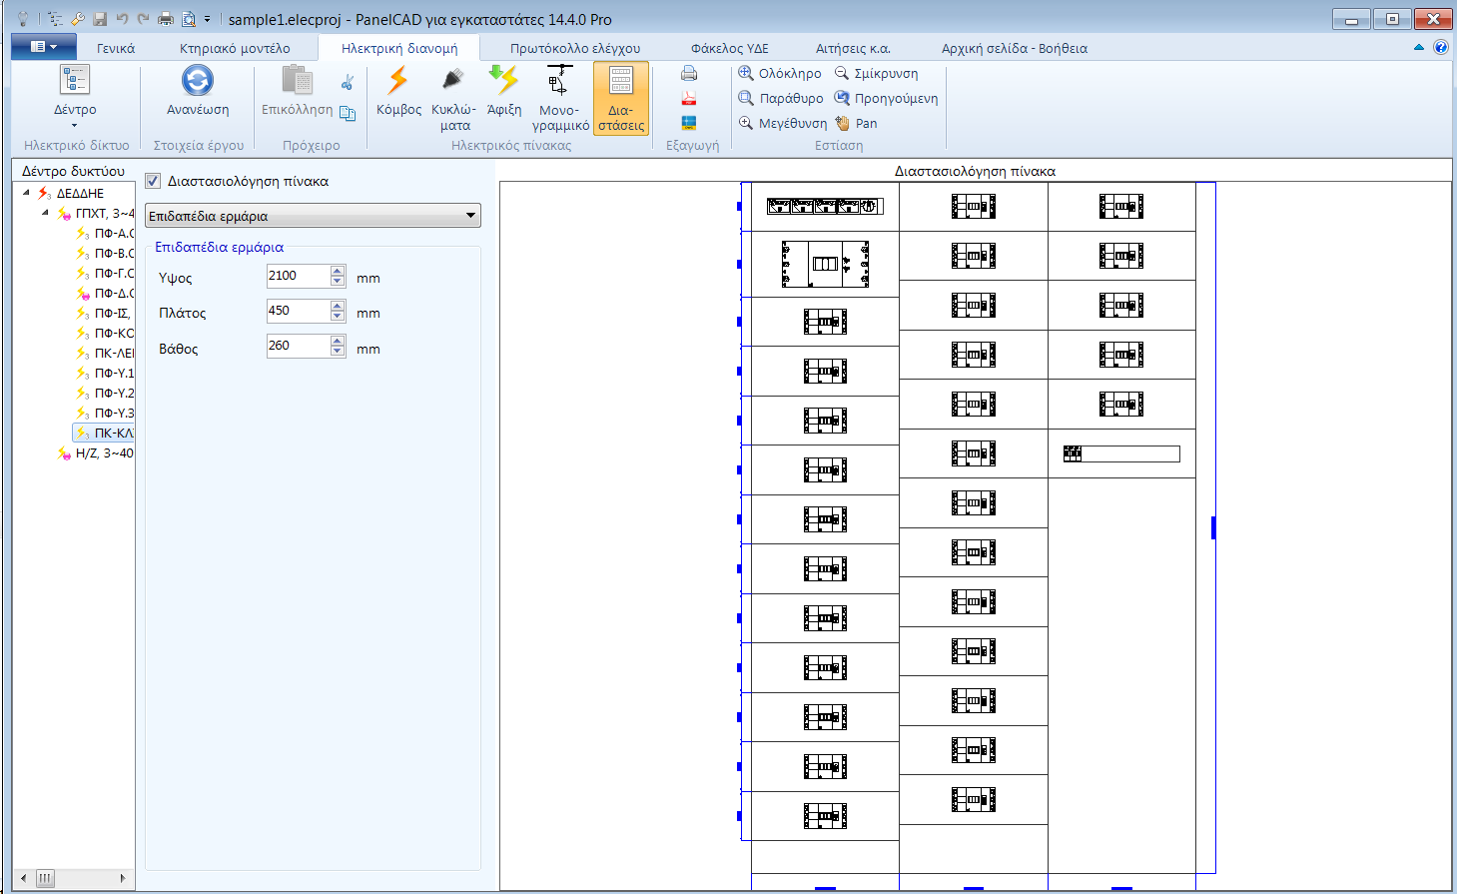The height and width of the screenshot is (894, 1457).
Task: Select the Άφιξη arrival icon
Action: (x=504, y=81)
